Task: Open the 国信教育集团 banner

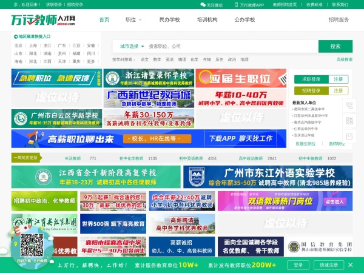Action: click(320, 246)
